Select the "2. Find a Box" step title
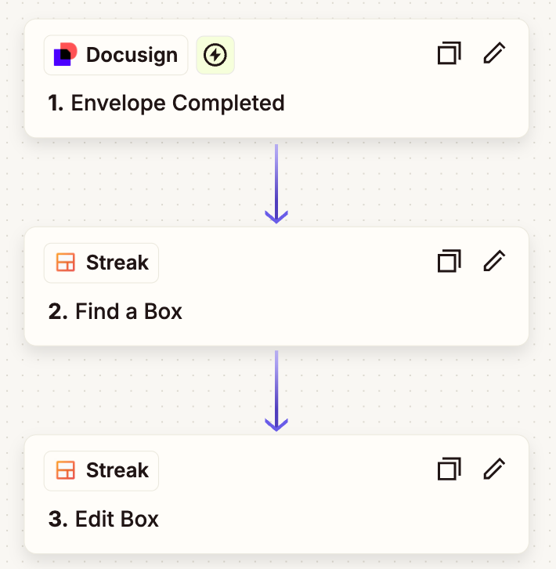The image size is (556, 569). pos(115,311)
